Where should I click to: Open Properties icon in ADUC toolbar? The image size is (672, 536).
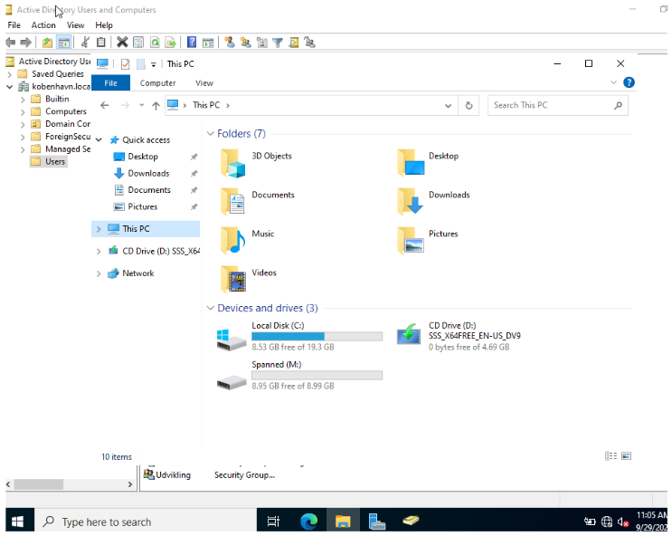[x=138, y=42]
